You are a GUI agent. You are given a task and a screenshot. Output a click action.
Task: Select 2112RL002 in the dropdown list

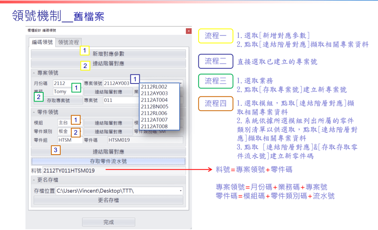tap(154, 87)
